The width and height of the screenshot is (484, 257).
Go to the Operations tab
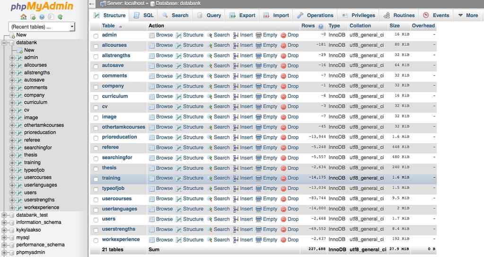point(315,16)
